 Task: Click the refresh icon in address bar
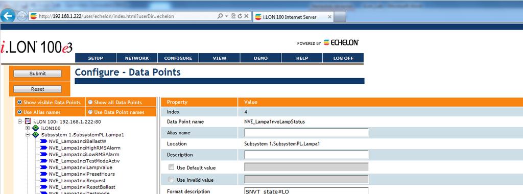(240, 16)
